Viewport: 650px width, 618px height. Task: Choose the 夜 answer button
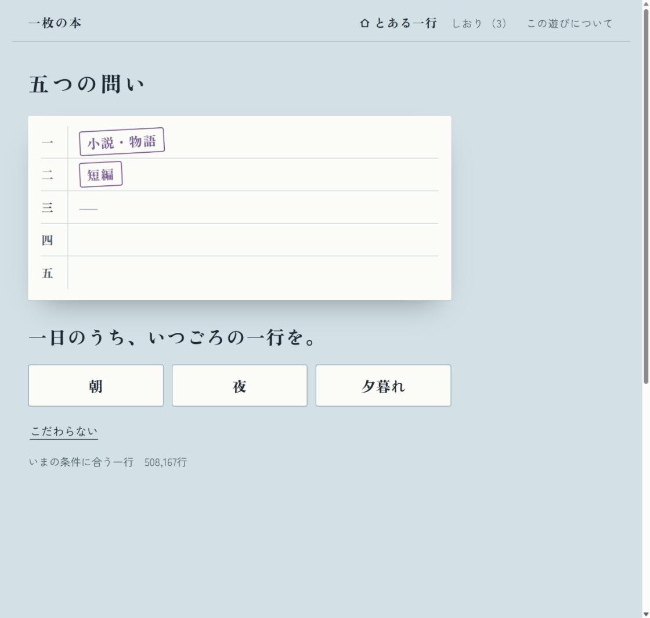[x=240, y=386]
